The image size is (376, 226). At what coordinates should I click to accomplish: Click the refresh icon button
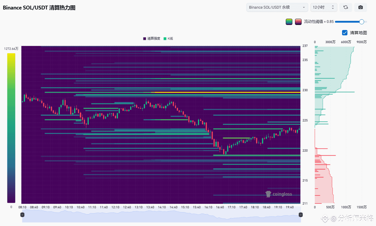pos(346,7)
